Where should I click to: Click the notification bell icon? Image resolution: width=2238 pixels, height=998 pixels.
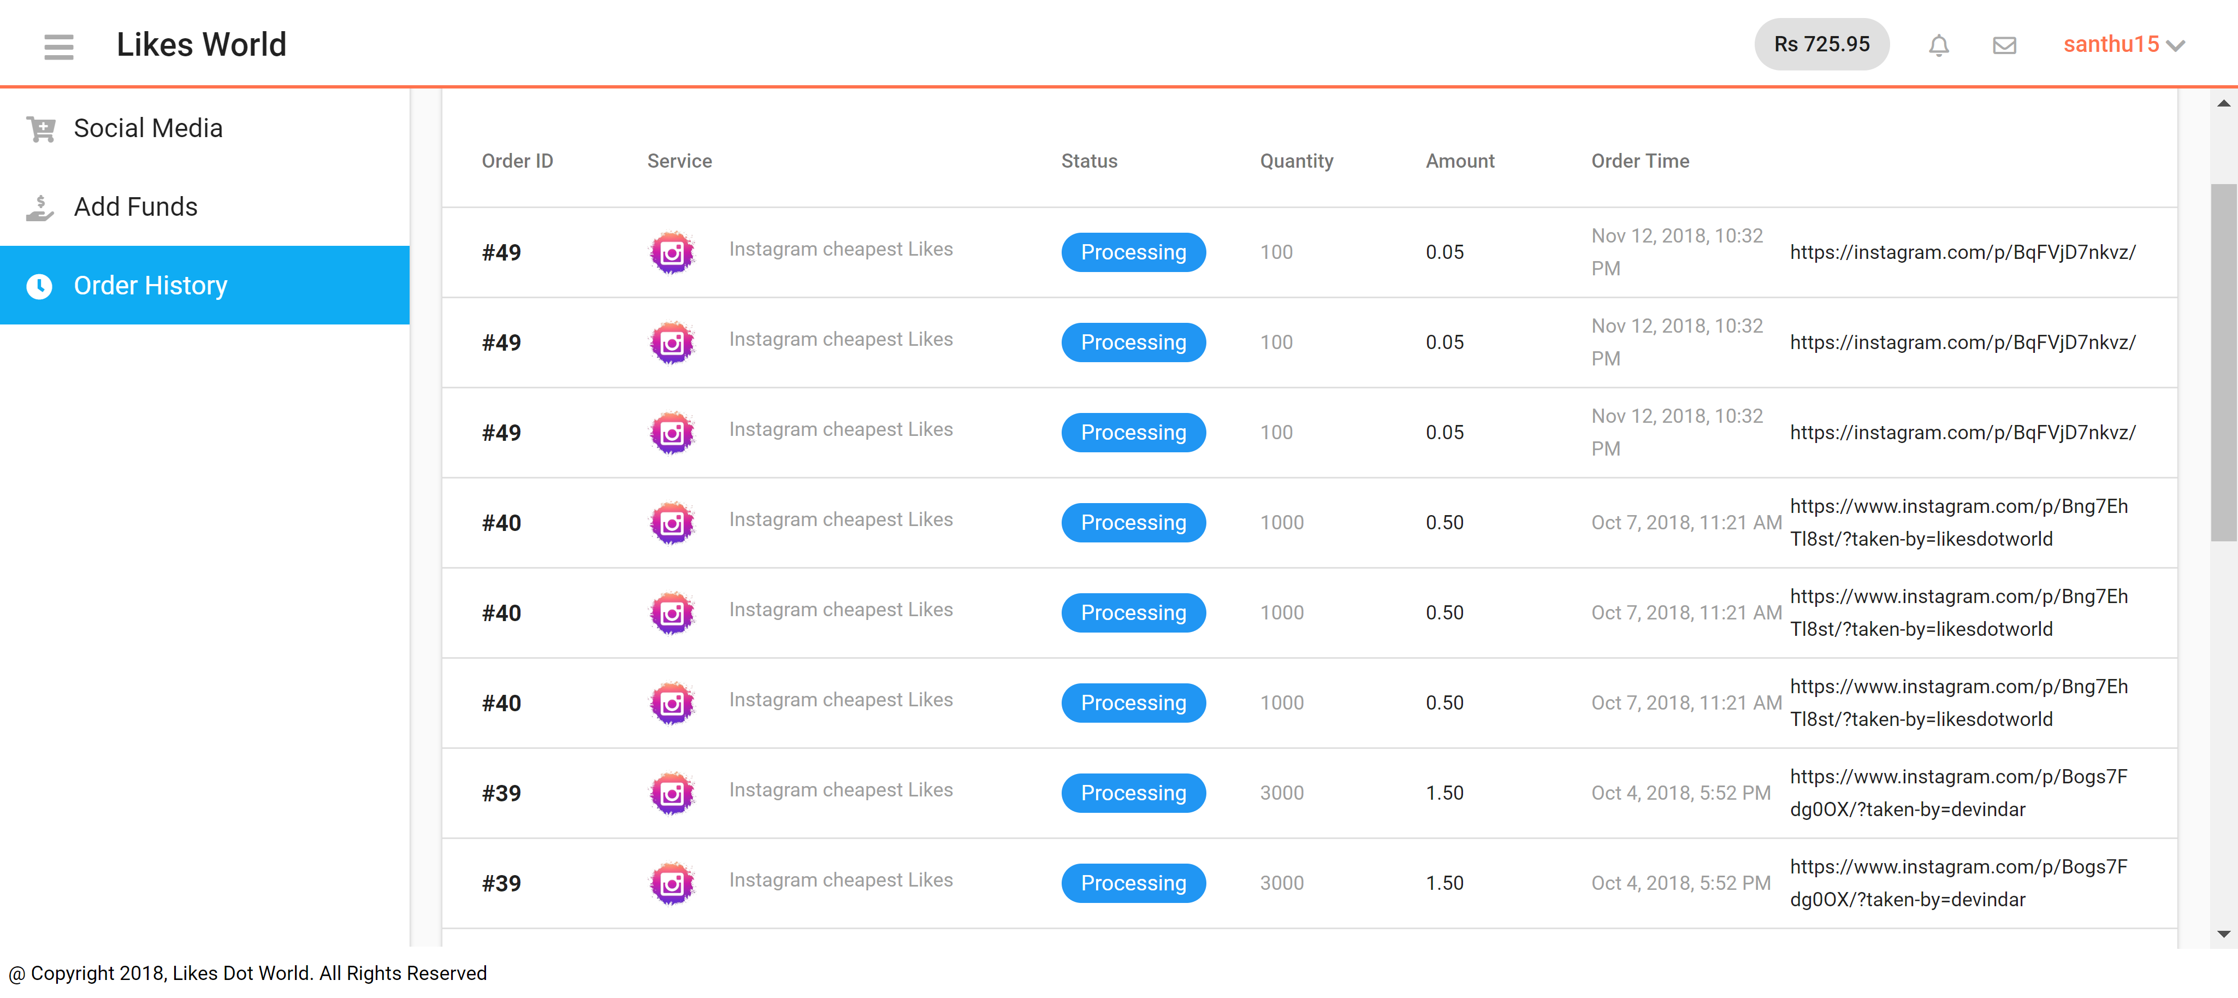click(x=1938, y=44)
